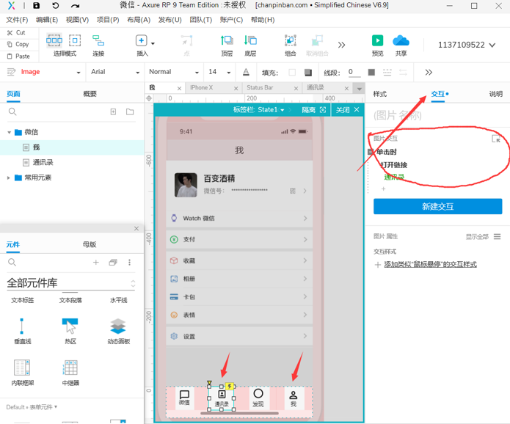Screen dimensions: 510x424
Task: Open the 团队(T) menu
Action: tap(200, 20)
